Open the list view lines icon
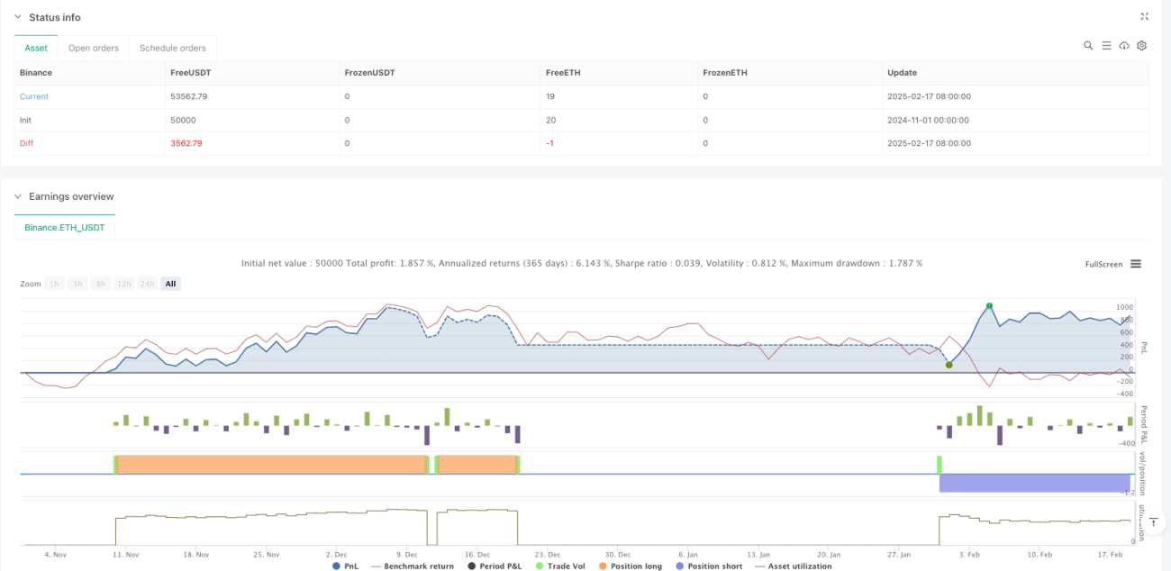Image resolution: width=1171 pixels, height=571 pixels. [x=1106, y=46]
